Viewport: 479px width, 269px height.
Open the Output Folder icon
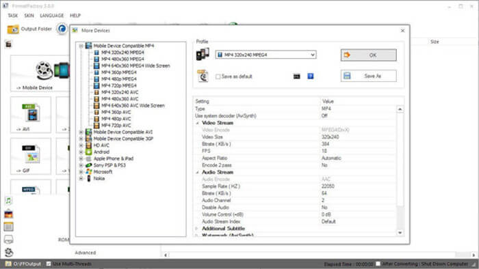13,29
